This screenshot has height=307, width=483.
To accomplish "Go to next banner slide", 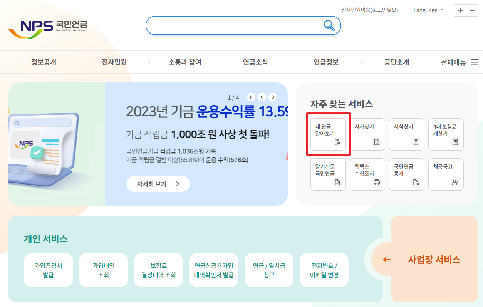I will coord(273,97).
